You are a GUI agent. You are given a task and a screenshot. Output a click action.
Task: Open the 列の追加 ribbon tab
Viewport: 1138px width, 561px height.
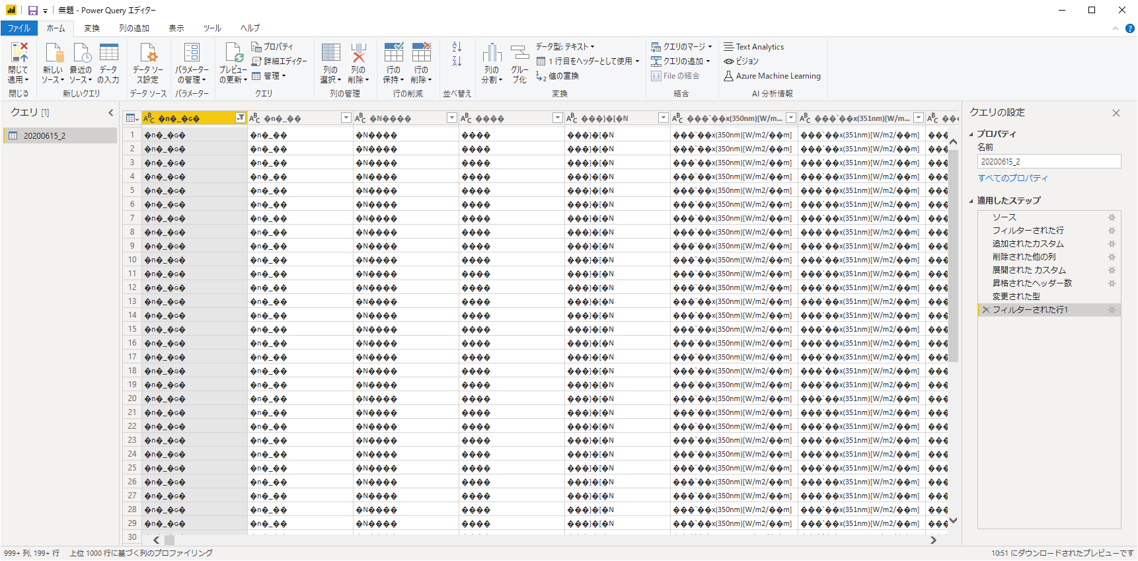[x=134, y=28]
